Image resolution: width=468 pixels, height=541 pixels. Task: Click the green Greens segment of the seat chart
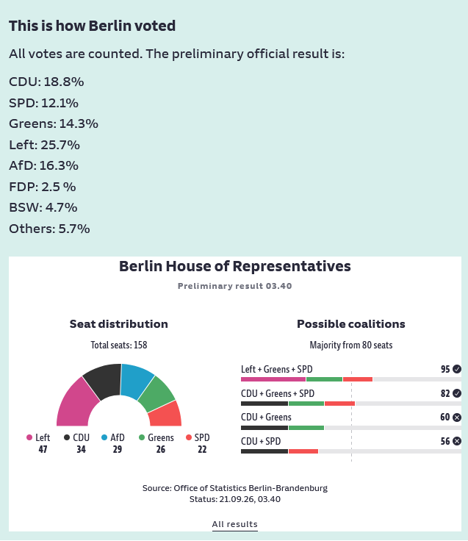158,394
